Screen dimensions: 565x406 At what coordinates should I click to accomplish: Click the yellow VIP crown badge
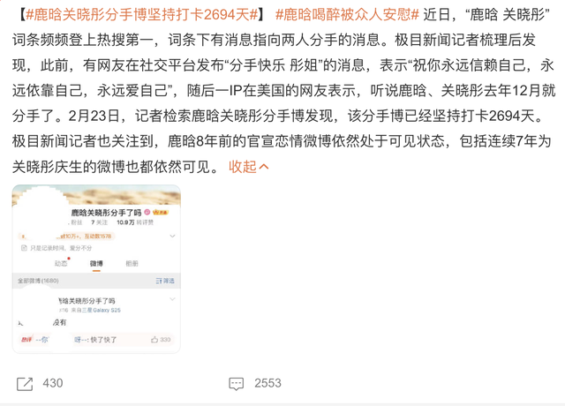tap(161, 213)
